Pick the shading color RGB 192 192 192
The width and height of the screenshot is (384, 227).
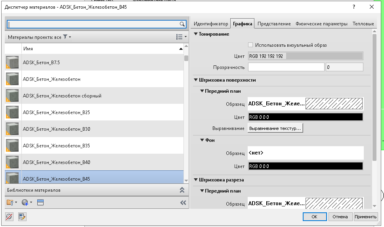[x=305, y=56]
